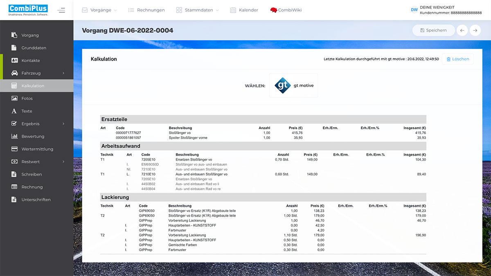
Task: Select the Fahrzeug car icon
Action: pos(14,73)
